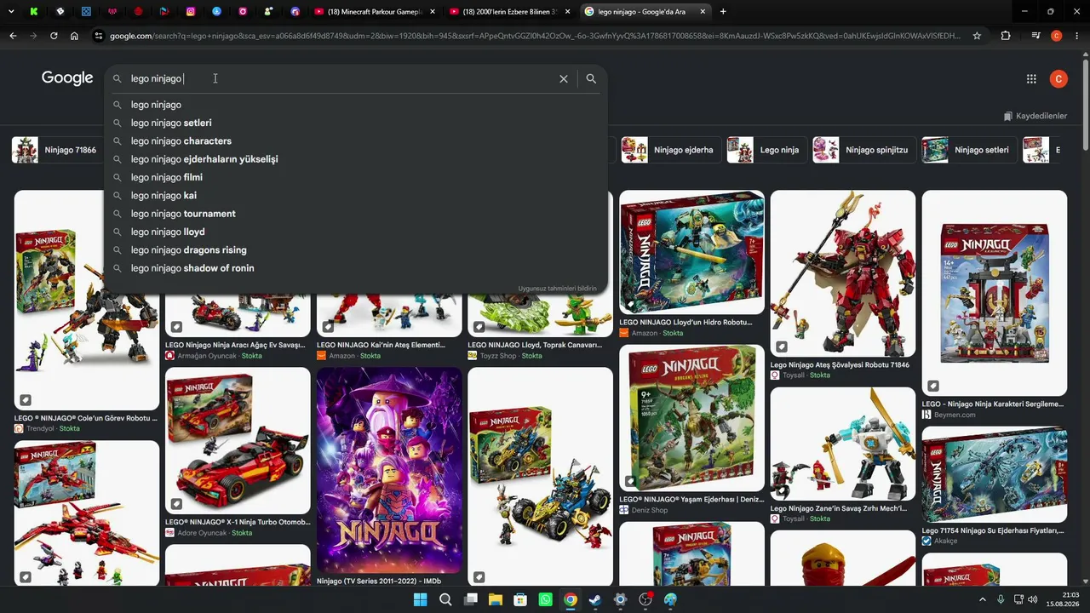Choose suggestion 'lego ninjago lloyd'

(x=356, y=232)
